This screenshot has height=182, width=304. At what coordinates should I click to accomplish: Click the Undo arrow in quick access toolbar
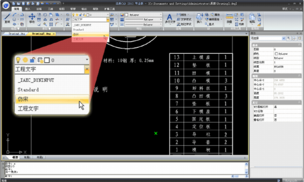coord(47,4)
